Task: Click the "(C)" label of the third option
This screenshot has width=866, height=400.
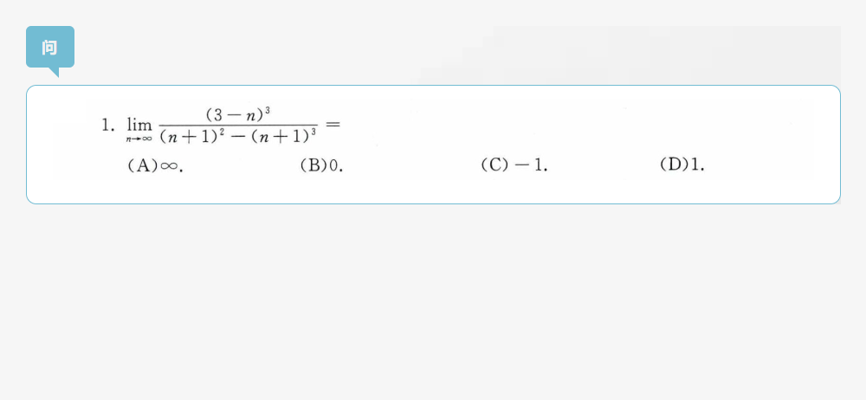Action: (x=494, y=165)
